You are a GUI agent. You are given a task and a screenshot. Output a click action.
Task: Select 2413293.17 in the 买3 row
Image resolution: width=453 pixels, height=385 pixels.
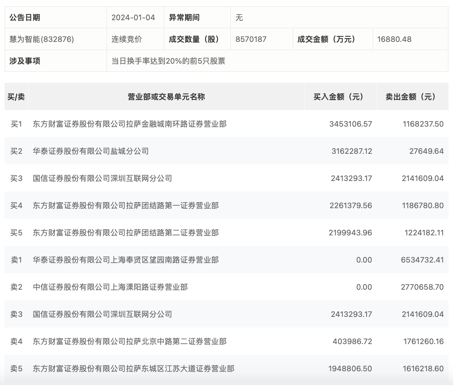click(351, 178)
